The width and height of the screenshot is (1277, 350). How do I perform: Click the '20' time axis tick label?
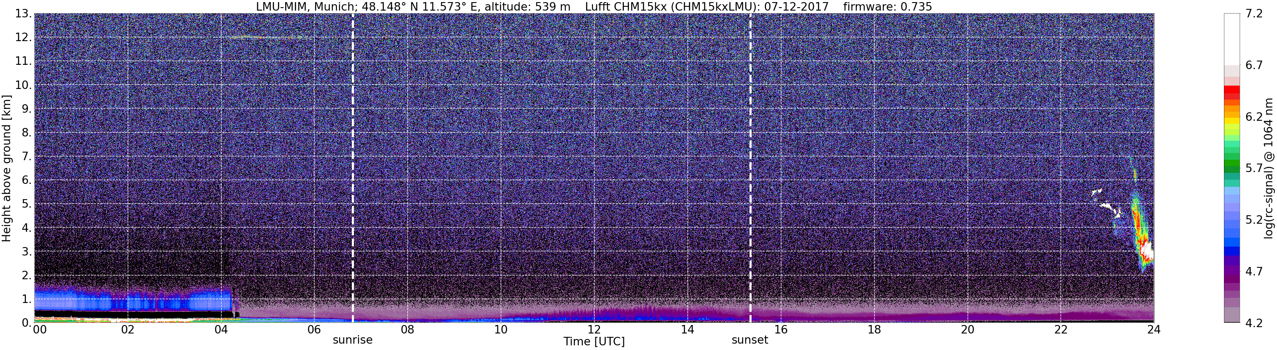click(x=967, y=330)
